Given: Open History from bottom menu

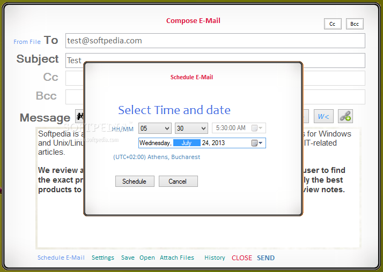Looking at the screenshot, I should coord(215,258).
